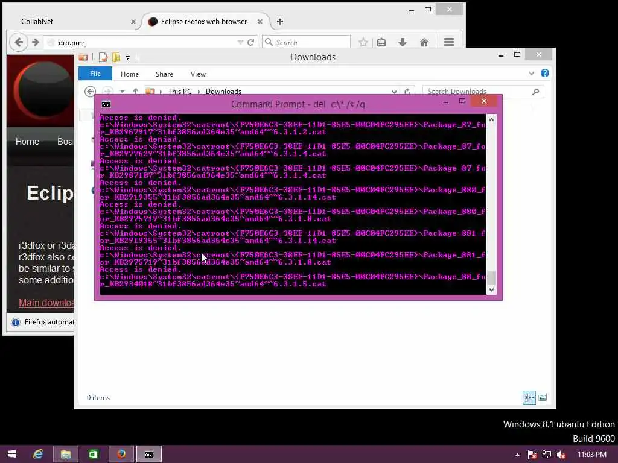Open network status tray icon
The image size is (618, 463).
click(x=547, y=455)
